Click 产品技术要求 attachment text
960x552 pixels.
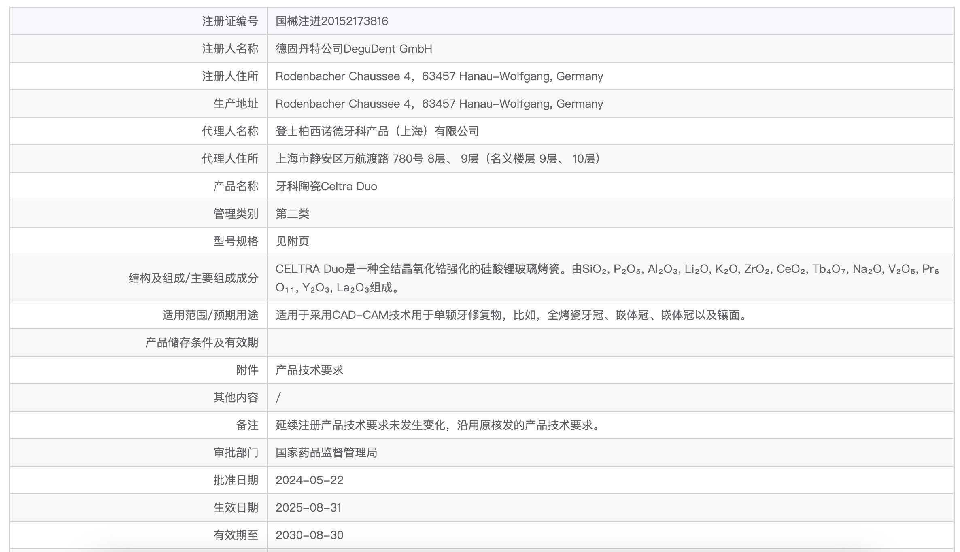(309, 370)
